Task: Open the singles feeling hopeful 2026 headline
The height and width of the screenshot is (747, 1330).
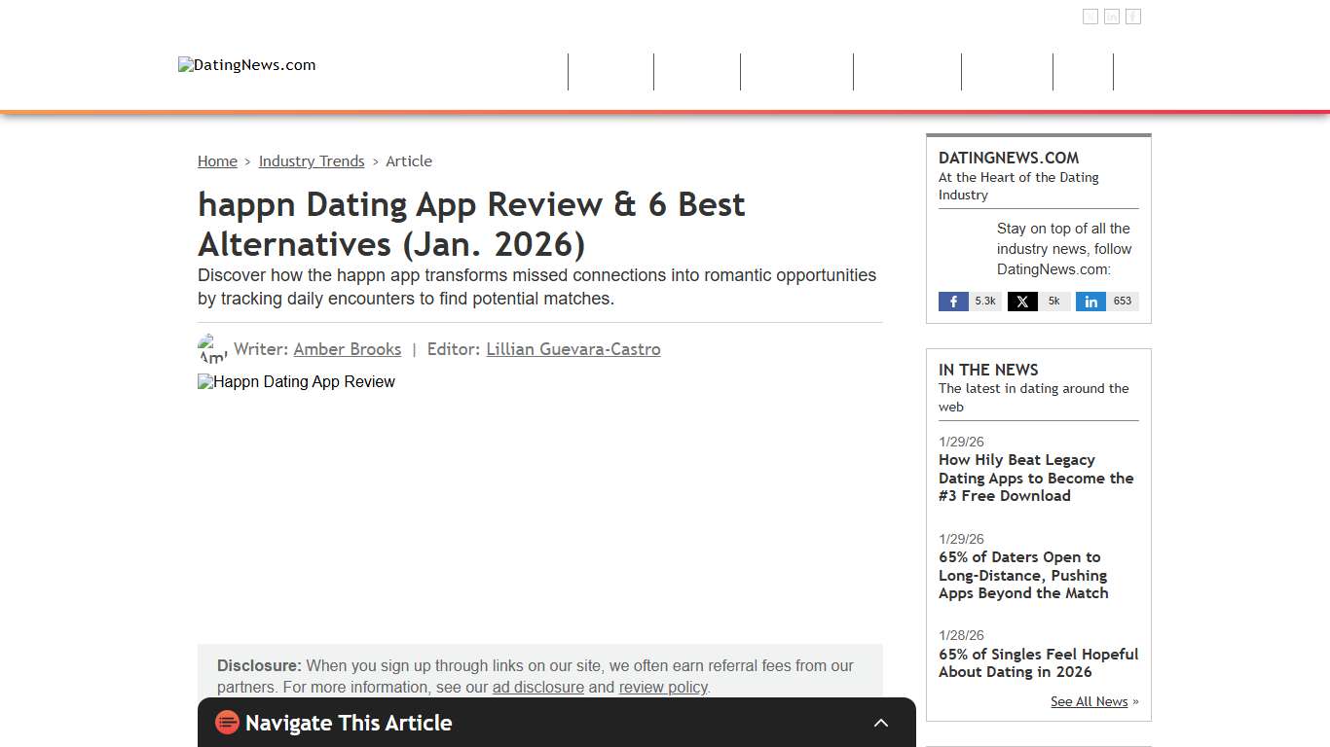Action: [1038, 662]
